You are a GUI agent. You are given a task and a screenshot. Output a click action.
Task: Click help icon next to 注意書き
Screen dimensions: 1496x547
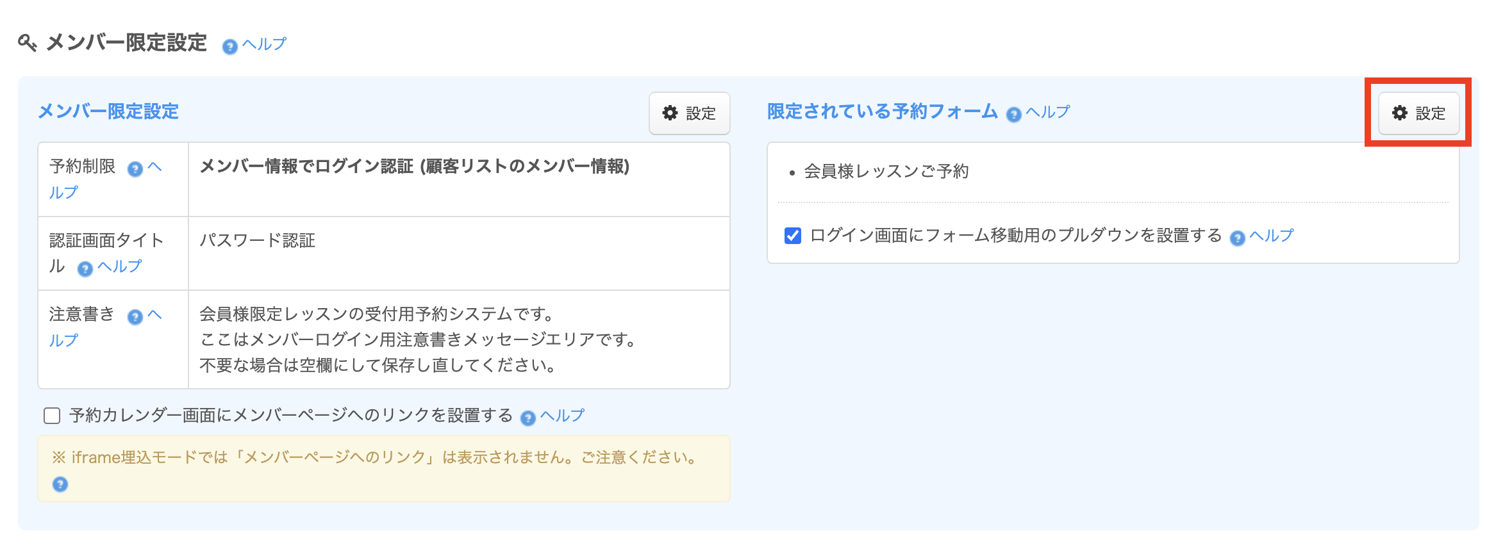tap(135, 317)
